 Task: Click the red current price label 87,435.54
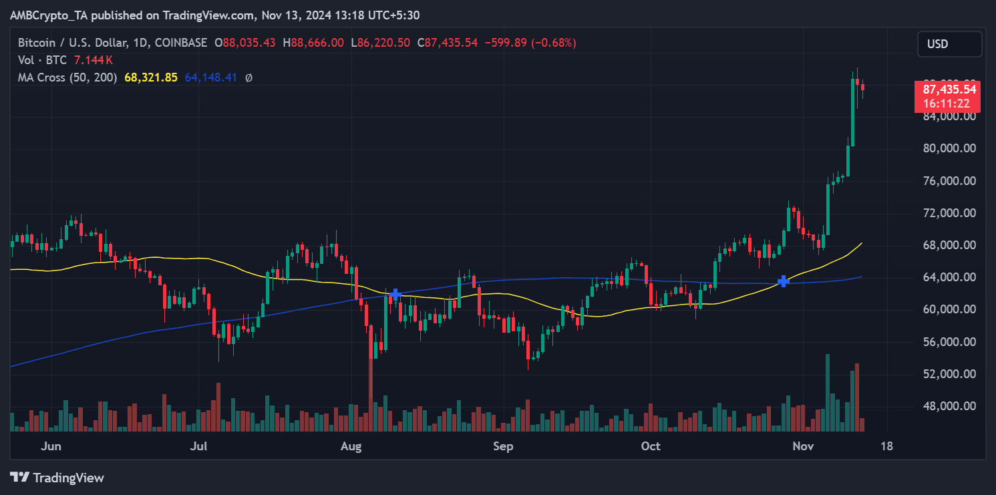(949, 90)
